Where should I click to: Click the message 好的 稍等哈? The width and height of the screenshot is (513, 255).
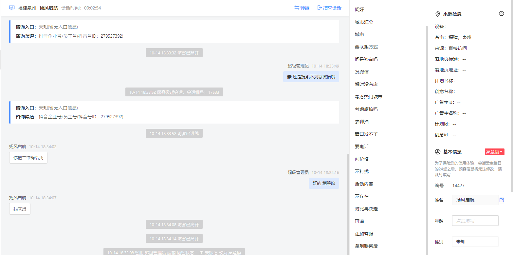324,183
